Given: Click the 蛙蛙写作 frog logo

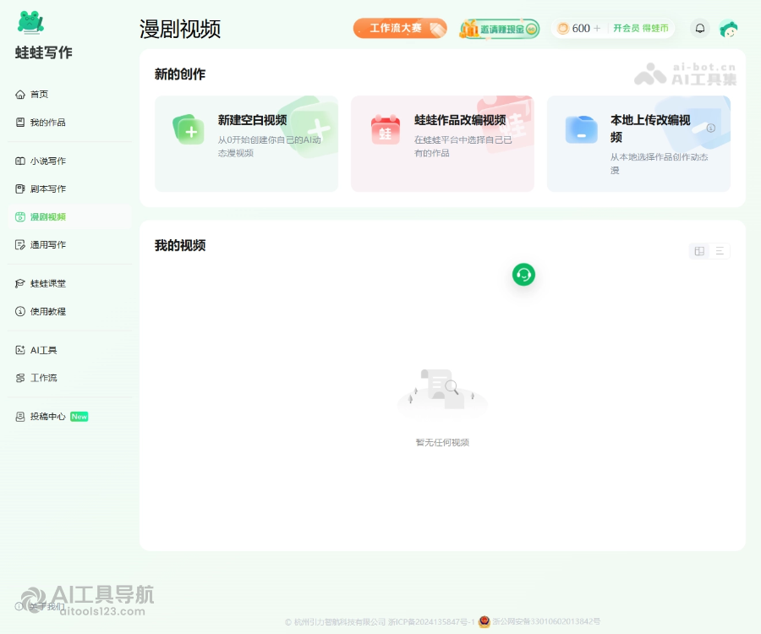Looking at the screenshot, I should pos(30,23).
